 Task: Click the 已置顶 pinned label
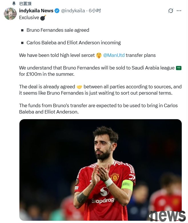pos(25,4)
